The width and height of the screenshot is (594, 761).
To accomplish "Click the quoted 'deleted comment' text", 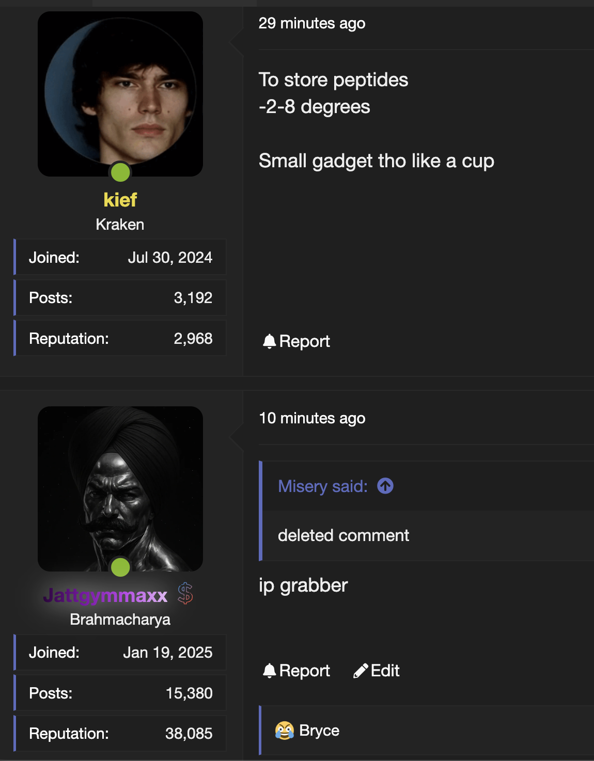I will click(x=343, y=535).
